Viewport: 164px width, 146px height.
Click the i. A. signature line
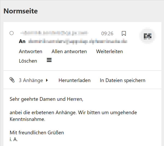(14, 139)
